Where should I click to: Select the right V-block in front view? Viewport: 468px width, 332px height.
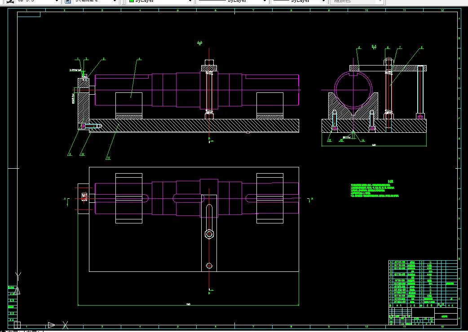[270, 105]
